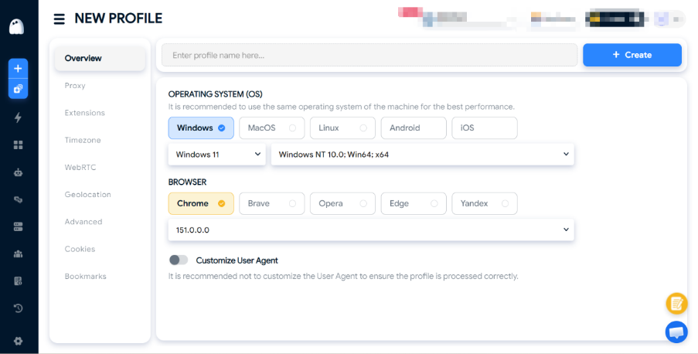Select the Windows operating system option

[x=201, y=128]
